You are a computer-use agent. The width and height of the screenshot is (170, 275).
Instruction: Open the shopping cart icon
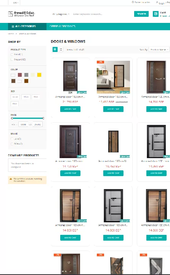pyautogui.click(x=156, y=14)
